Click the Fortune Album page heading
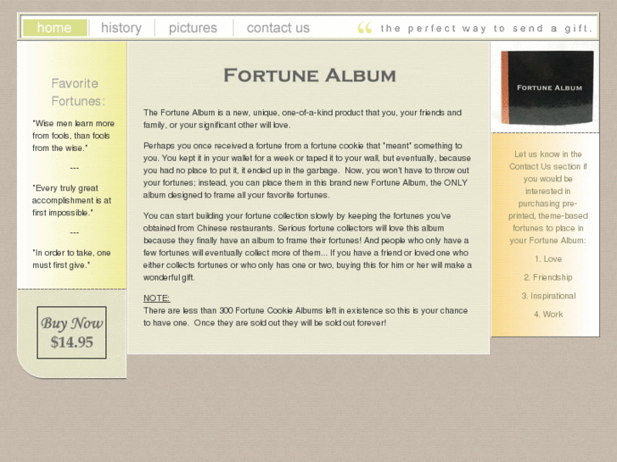Screen dimensions: 617x462 (310, 75)
